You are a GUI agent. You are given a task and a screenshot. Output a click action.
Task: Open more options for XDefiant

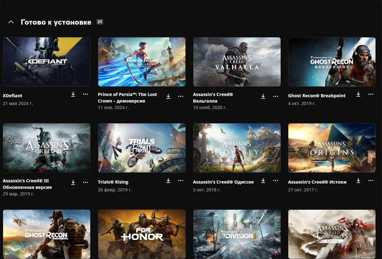(85, 94)
